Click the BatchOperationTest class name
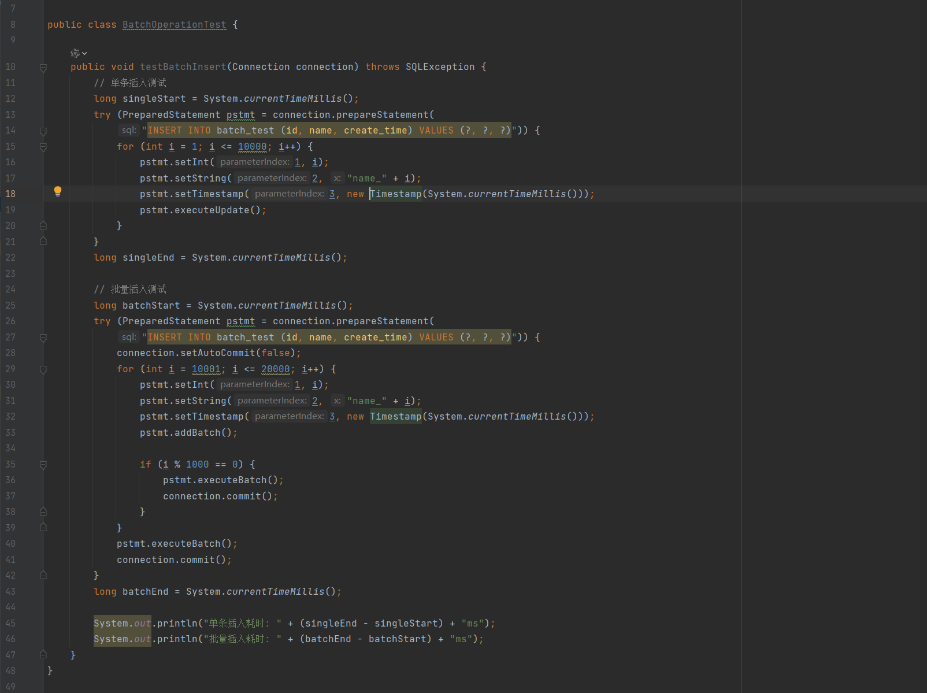The image size is (927, 693). [174, 25]
